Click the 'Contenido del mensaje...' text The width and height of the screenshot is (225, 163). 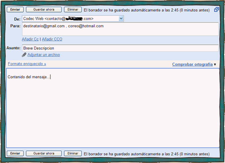[x=28, y=77]
